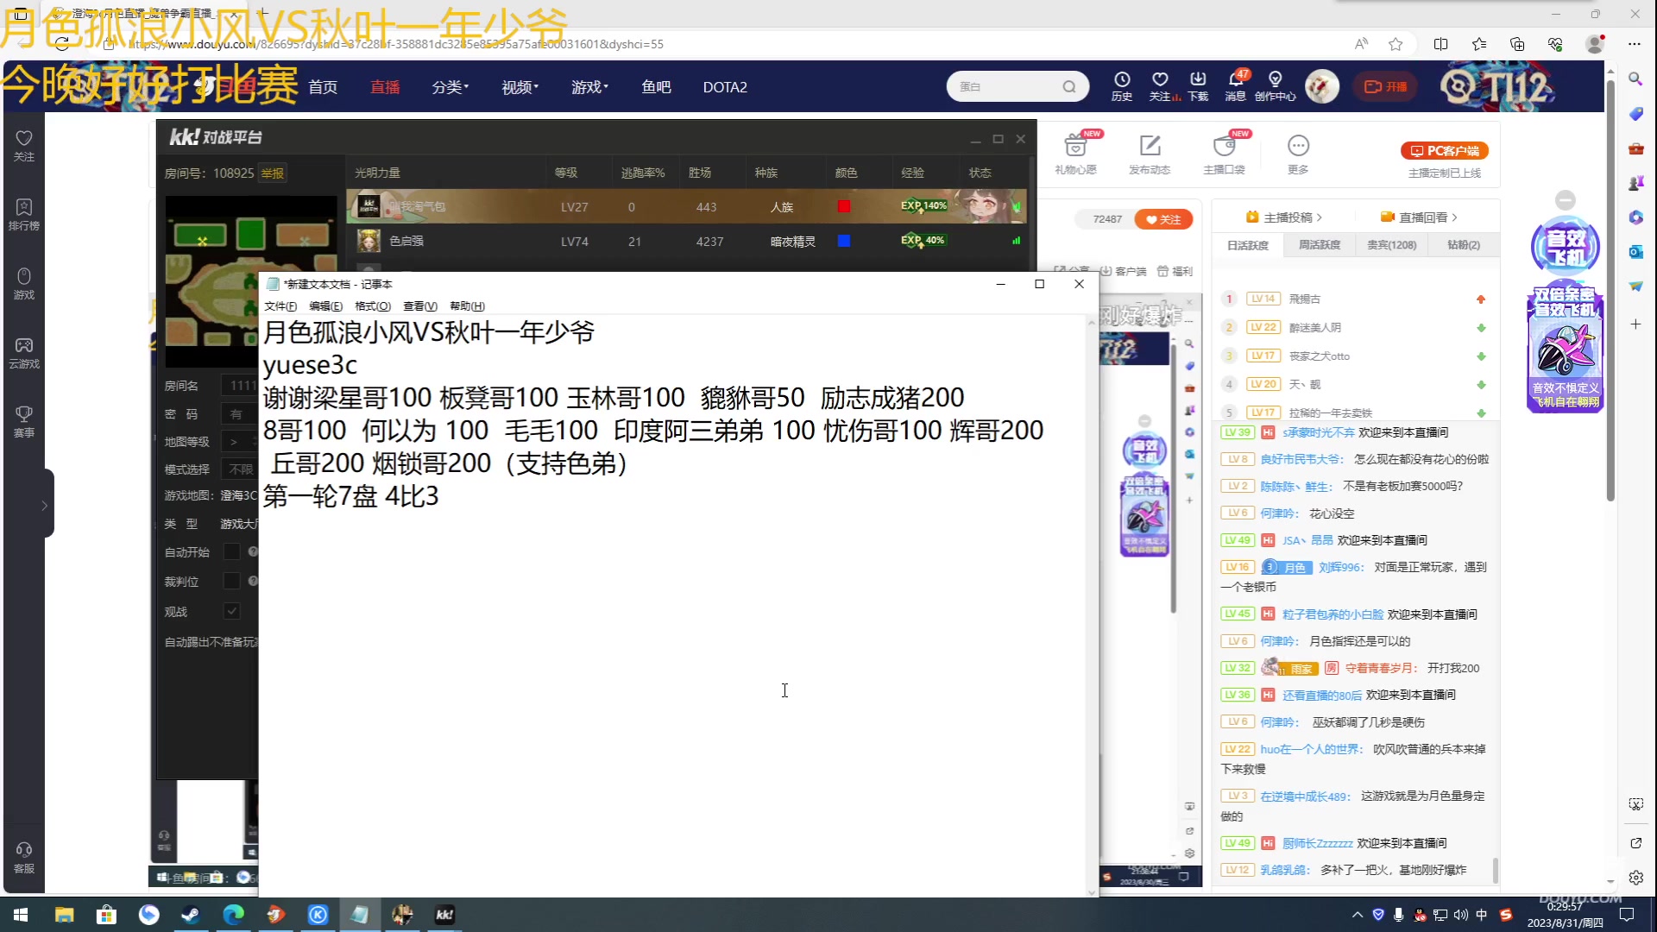The height and width of the screenshot is (932, 1657).
Task: Click the blue color swatch for 色启强 player
Action: point(844,241)
